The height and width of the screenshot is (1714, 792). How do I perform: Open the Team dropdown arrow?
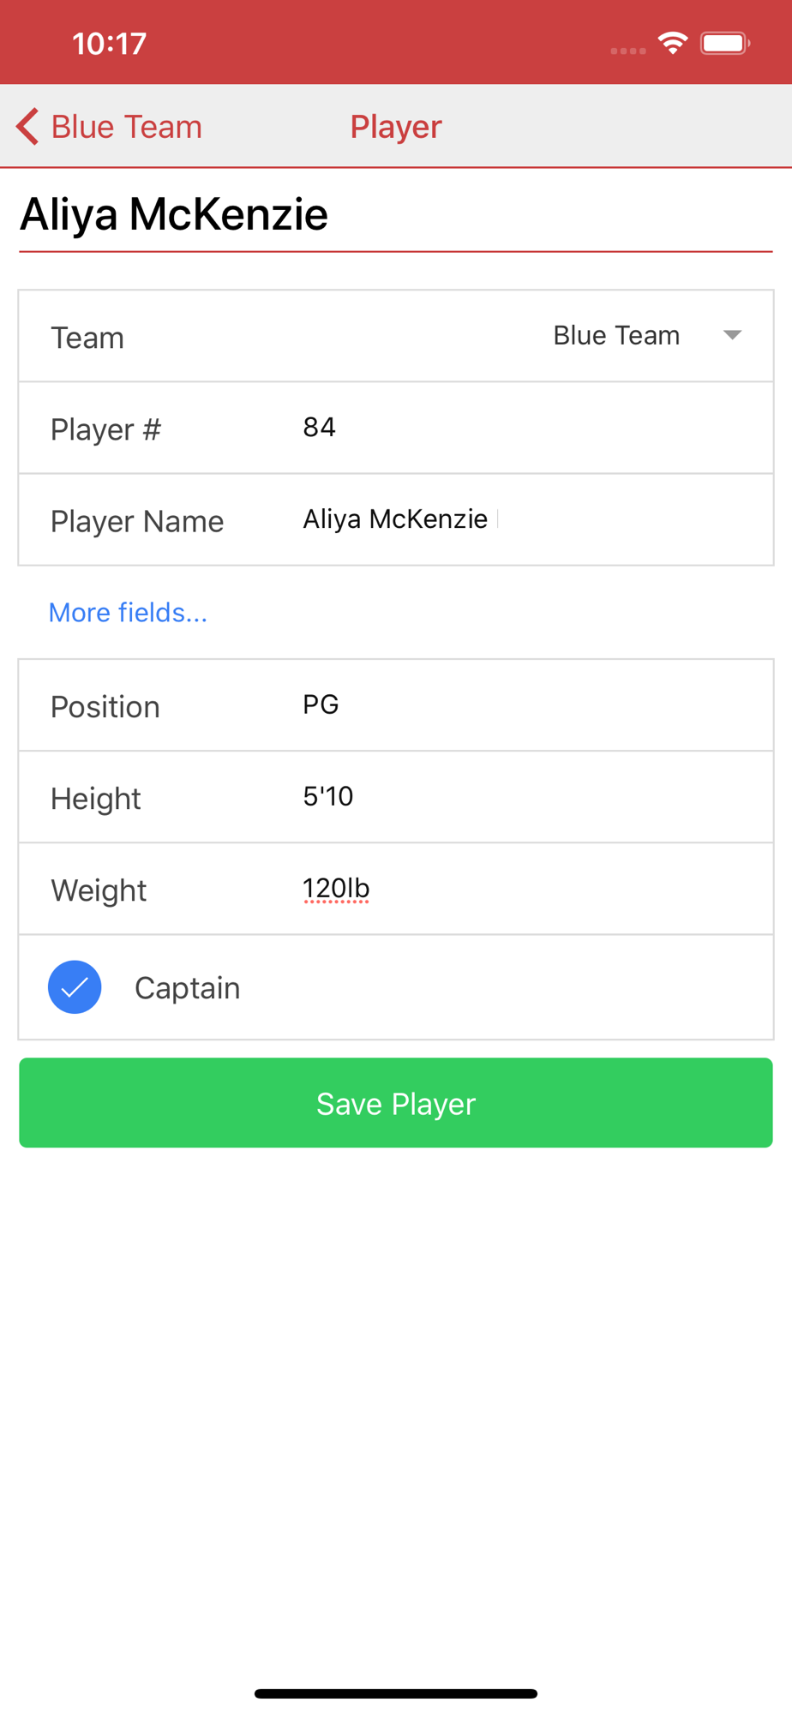732,335
